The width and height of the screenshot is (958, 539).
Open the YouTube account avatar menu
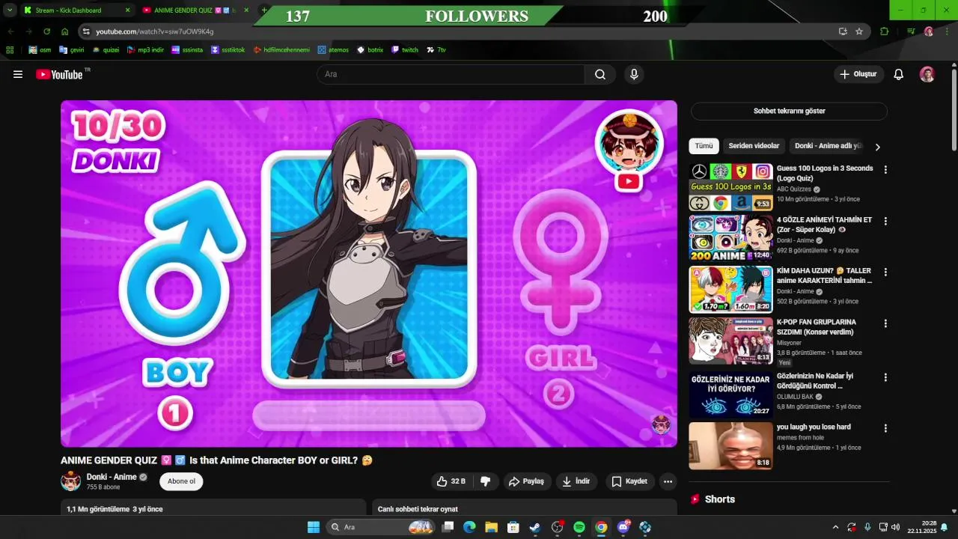927,74
